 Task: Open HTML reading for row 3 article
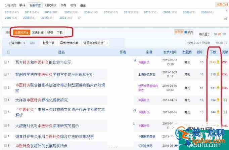click(225, 88)
